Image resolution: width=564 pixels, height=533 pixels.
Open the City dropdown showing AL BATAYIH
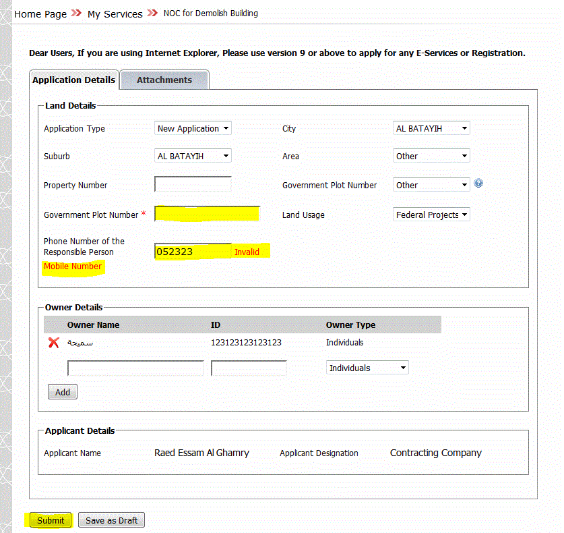431,128
